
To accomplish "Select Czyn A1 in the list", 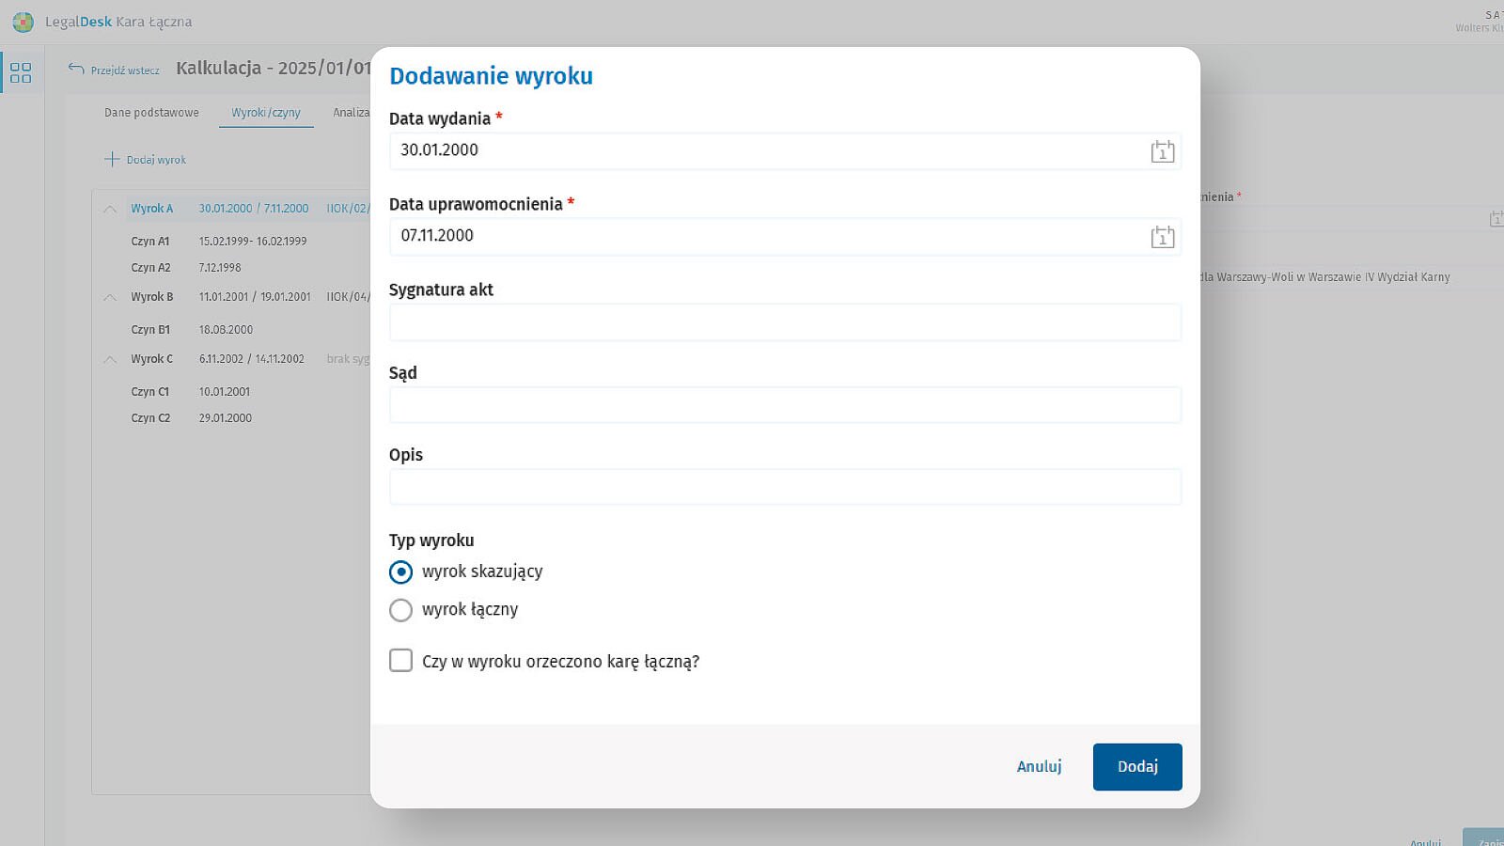I will [150, 242].
